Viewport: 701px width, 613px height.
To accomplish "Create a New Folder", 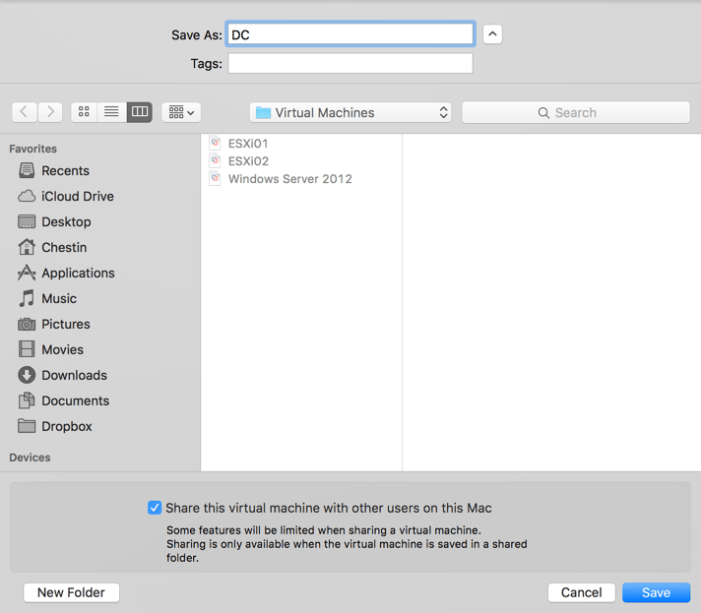I will (x=71, y=592).
